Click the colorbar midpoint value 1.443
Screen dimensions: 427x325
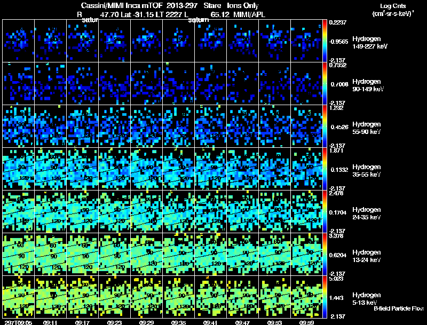point(336,298)
